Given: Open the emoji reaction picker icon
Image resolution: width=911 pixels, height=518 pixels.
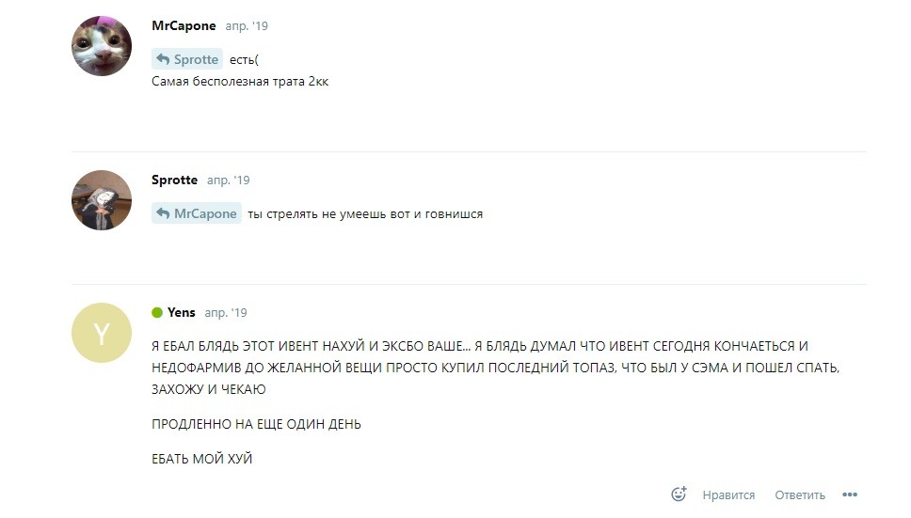Looking at the screenshot, I should (679, 494).
